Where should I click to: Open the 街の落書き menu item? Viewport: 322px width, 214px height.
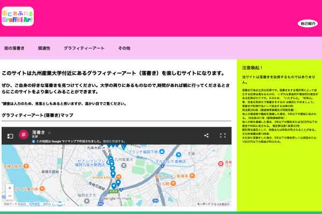coord(14,48)
